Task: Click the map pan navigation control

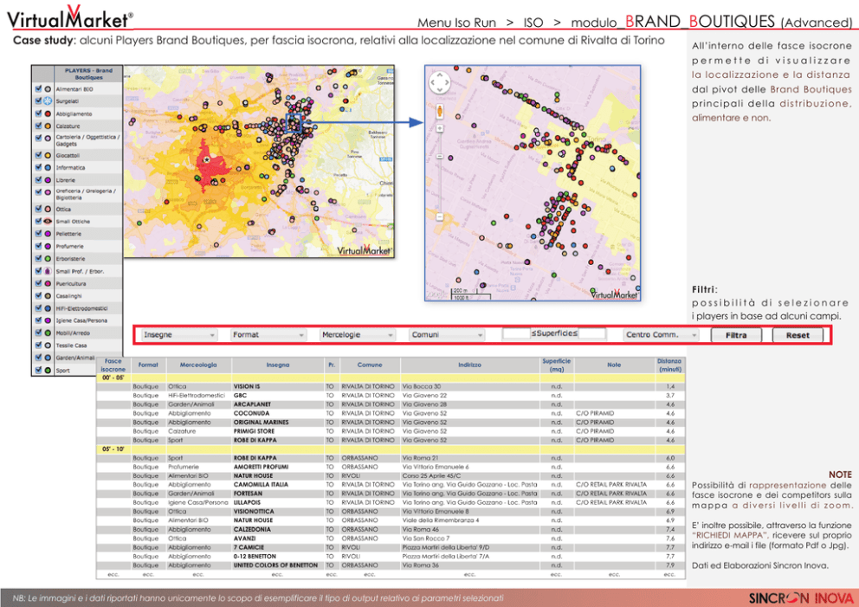Action: [441, 83]
